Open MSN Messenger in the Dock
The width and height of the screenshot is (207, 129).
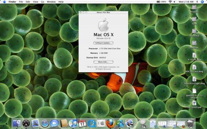(120, 123)
